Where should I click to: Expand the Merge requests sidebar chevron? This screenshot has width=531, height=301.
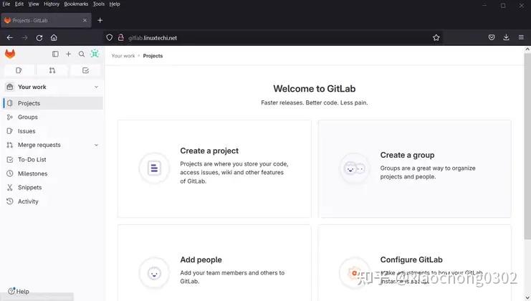coord(96,145)
